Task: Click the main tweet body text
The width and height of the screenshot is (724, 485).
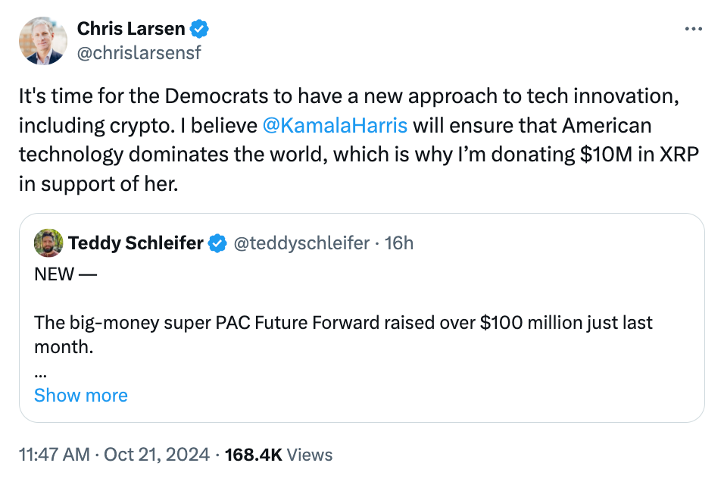Action: click(x=359, y=140)
